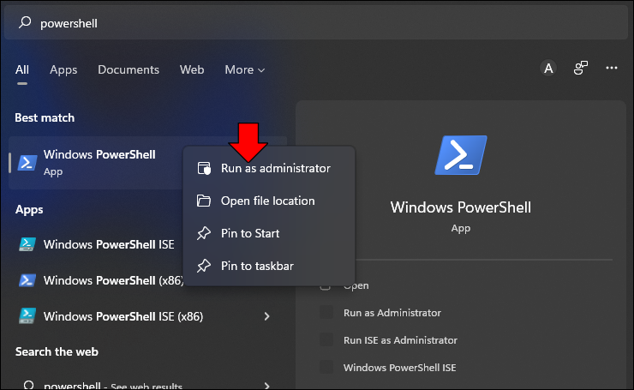Click the Pin to Start pin icon
This screenshot has width=634, height=390.
point(204,233)
